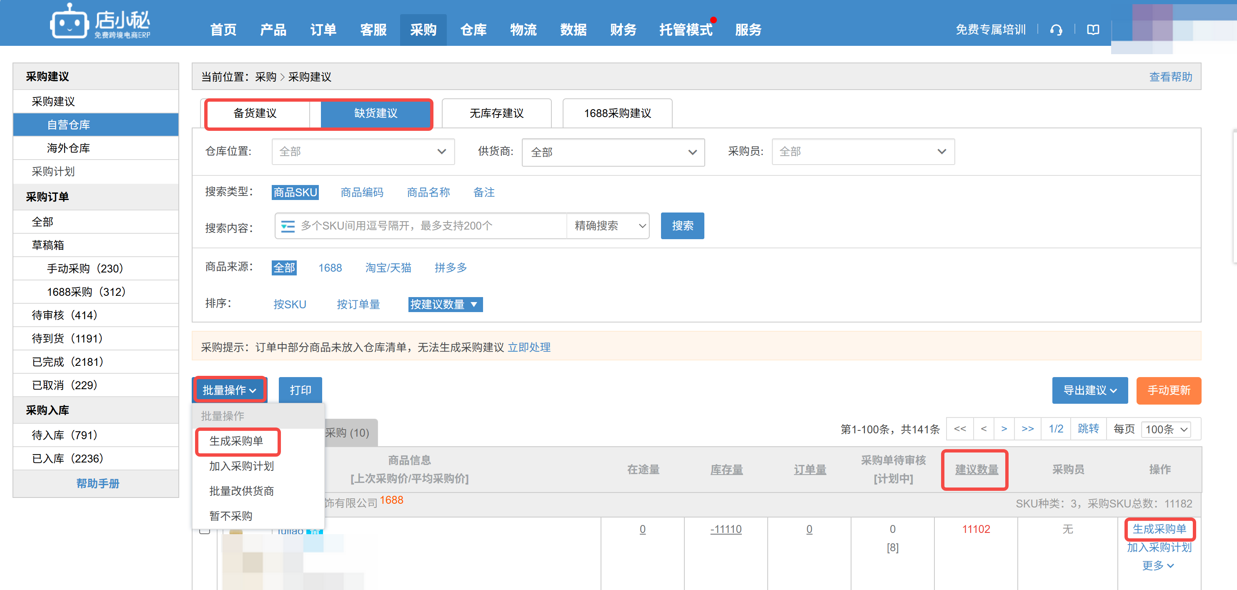This screenshot has height=590, width=1237.
Task: Open the 仓库 navigation menu
Action: coord(473,29)
